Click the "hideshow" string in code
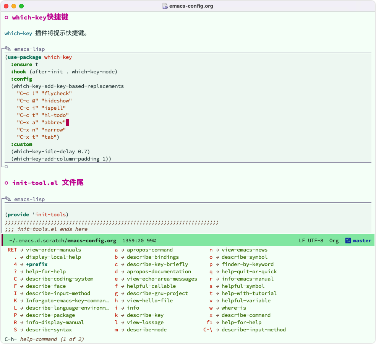This screenshot has width=376, height=344. 57,101
